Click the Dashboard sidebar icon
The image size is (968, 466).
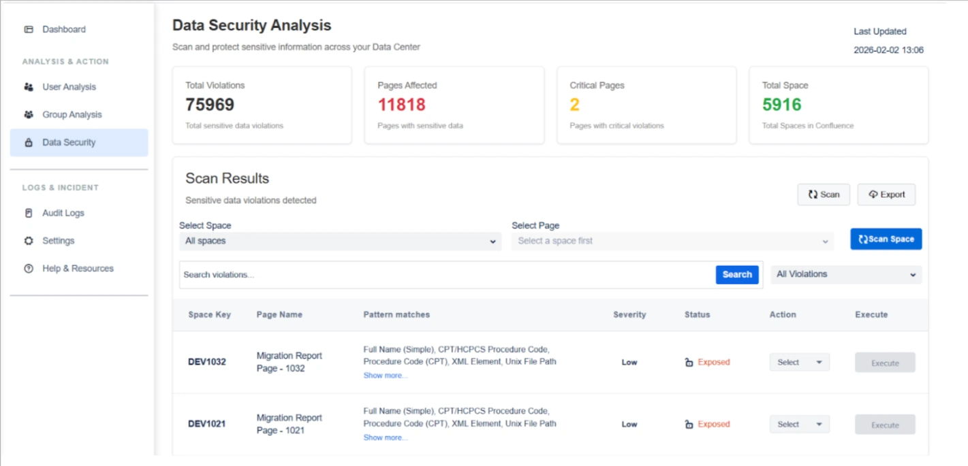click(27, 29)
